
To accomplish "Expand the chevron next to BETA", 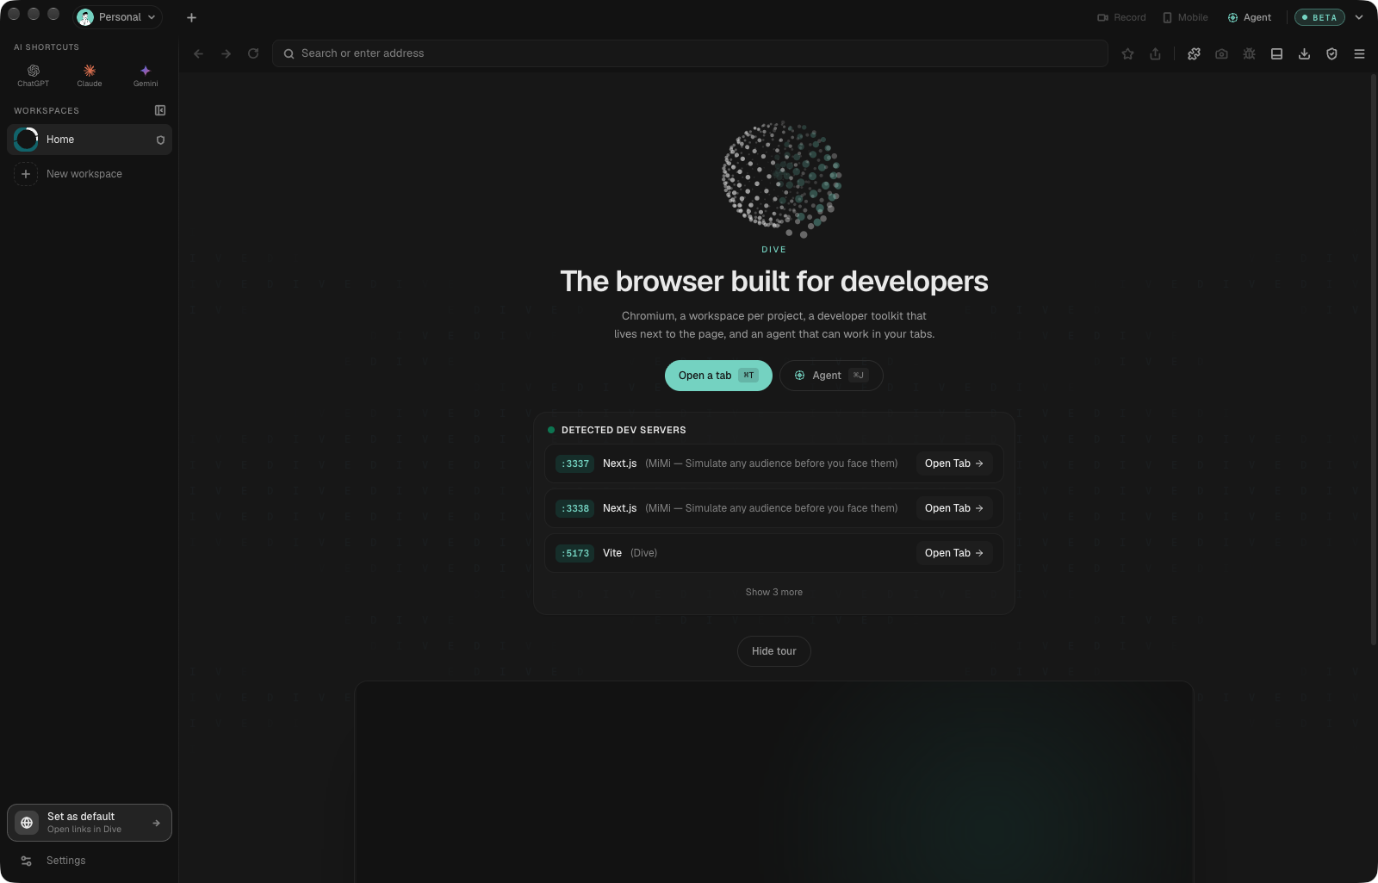I will (1359, 17).
